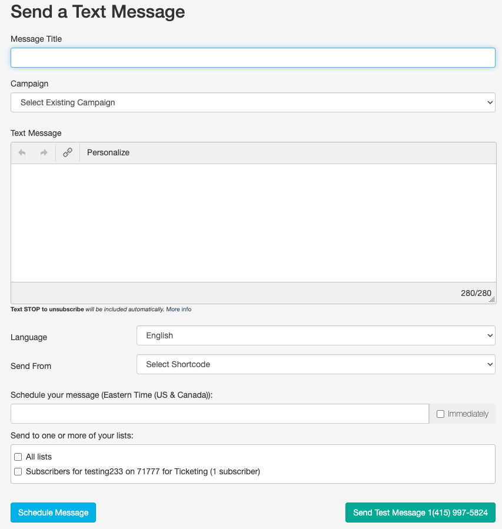This screenshot has width=502, height=529.
Task: Click the text area resize handle
Action: pyautogui.click(x=492, y=300)
